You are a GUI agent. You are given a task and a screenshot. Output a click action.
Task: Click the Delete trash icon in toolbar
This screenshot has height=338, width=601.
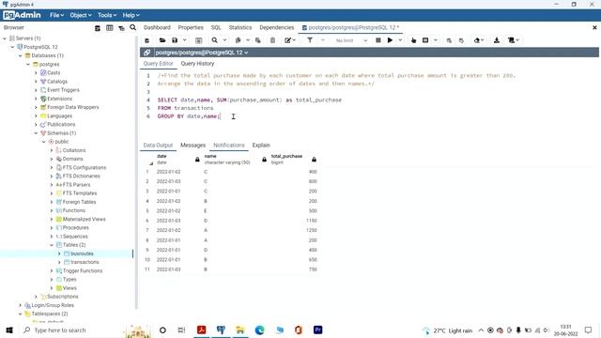click(x=272, y=40)
